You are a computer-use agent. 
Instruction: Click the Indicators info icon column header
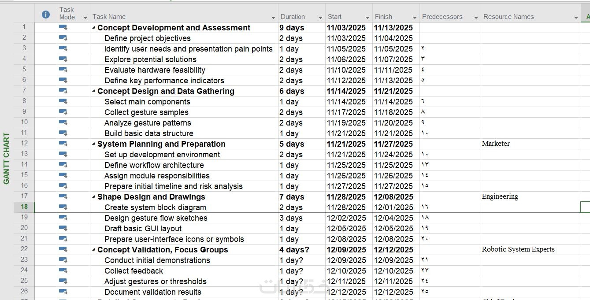coord(45,15)
